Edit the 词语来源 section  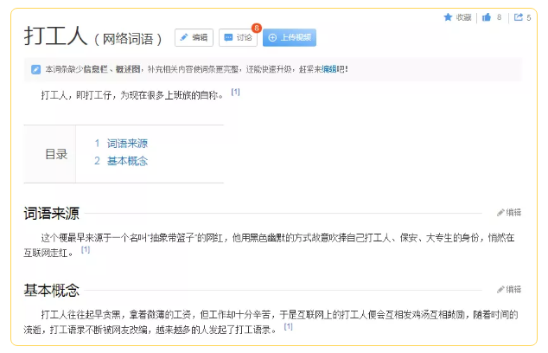(x=509, y=213)
